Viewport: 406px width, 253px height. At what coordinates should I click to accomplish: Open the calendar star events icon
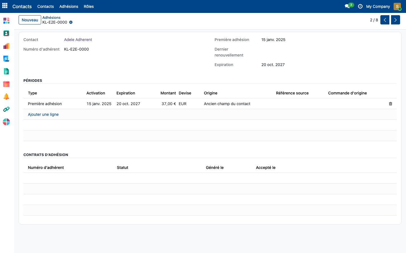[6, 84]
